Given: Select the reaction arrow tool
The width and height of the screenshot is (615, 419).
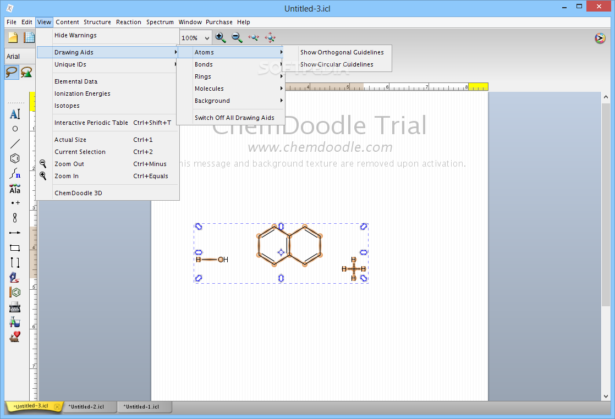Looking at the screenshot, I should (15, 233).
